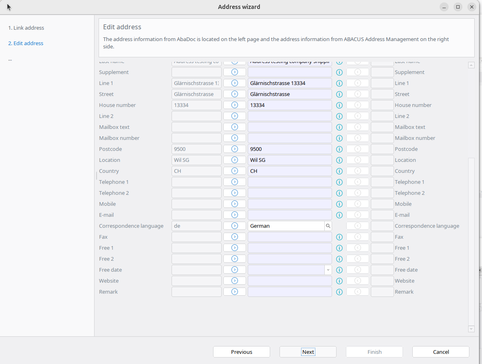Click the info icon in Postcode row
This screenshot has height=364, width=482.
point(339,149)
